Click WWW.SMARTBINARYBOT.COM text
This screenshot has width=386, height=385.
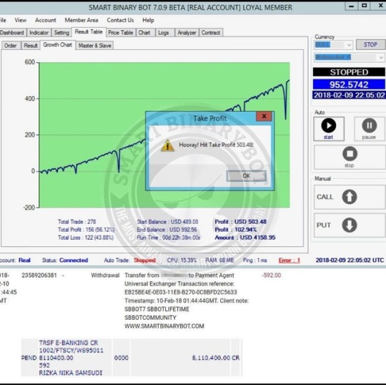(164, 326)
